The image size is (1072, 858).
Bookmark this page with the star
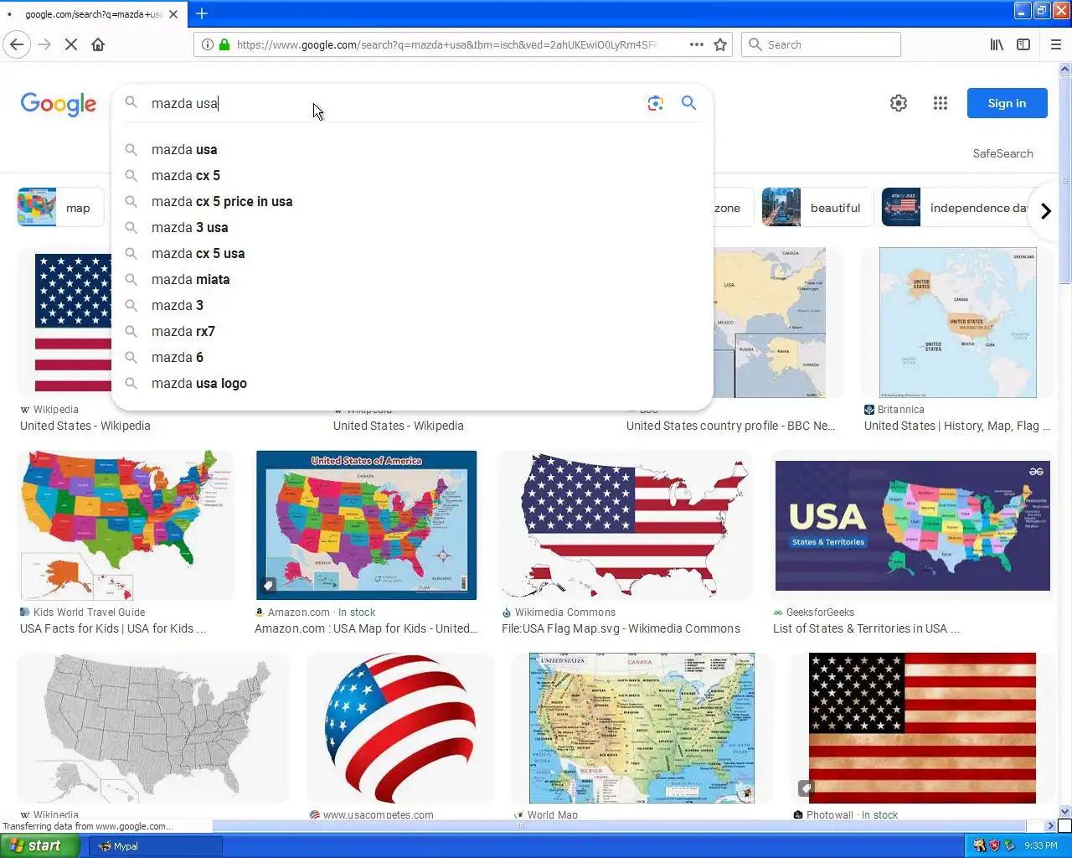coord(720,44)
